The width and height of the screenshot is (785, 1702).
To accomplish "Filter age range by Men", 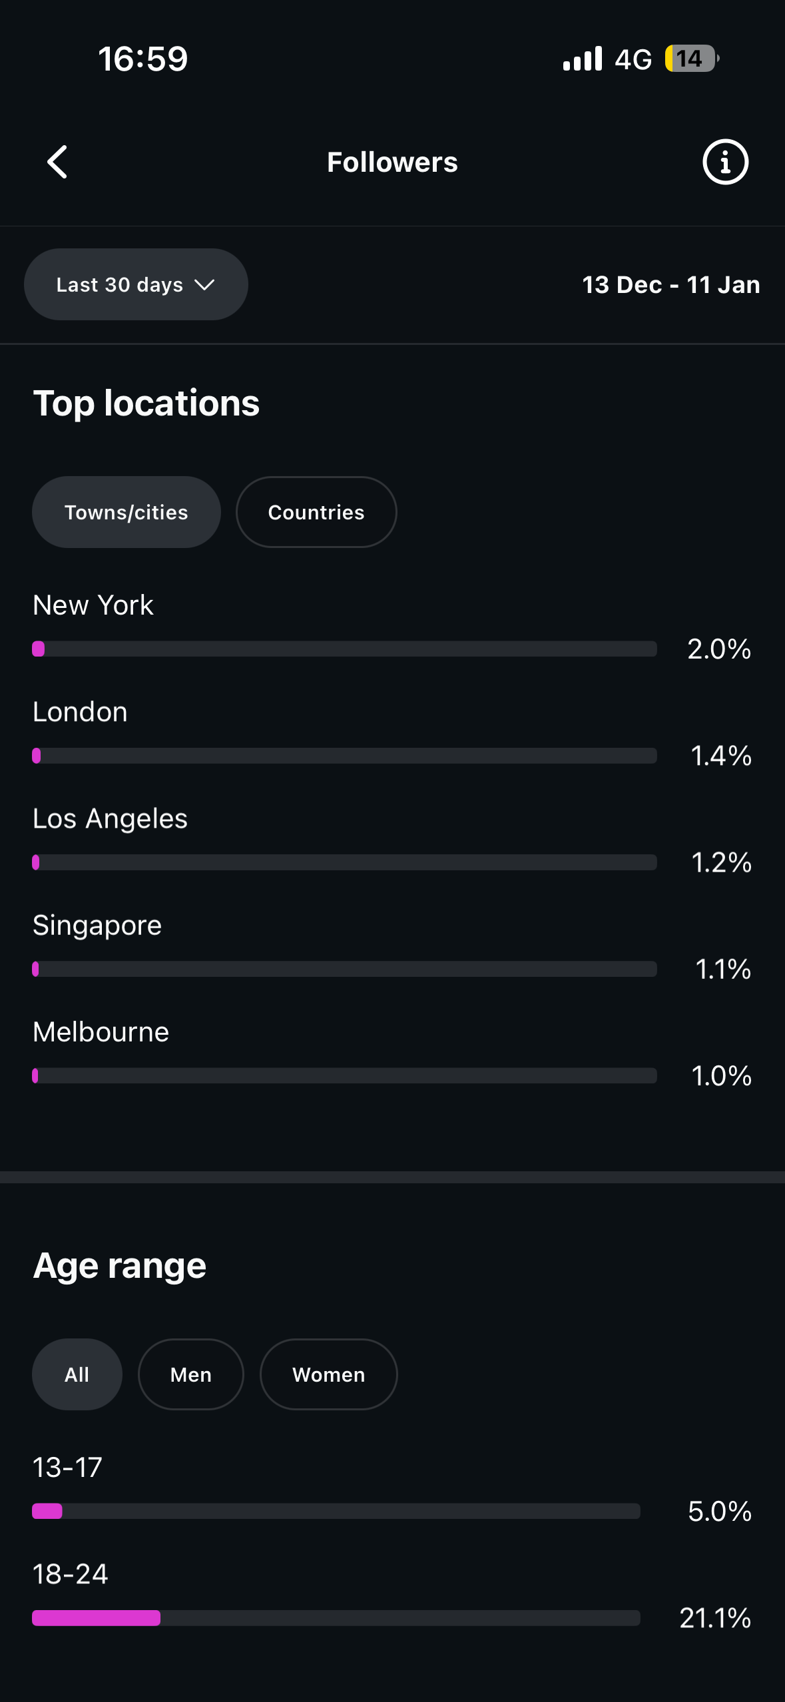I will pos(191,1374).
